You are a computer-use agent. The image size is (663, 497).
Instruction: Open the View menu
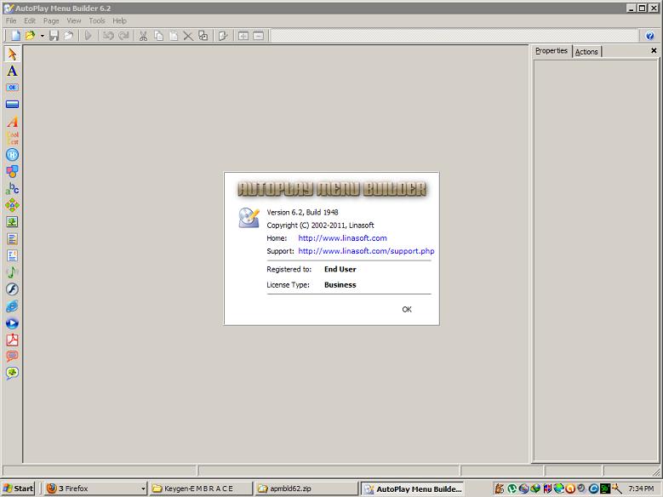coord(73,20)
